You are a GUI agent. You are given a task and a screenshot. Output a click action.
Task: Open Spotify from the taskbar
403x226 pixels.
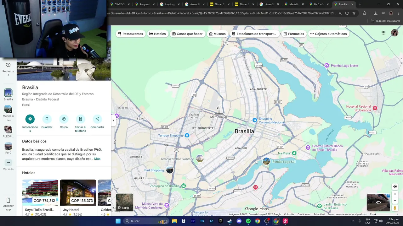248,221
